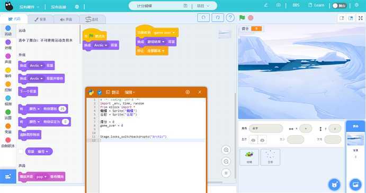Click the clear graphic effects block
This screenshot has width=366, height=193.
tap(30, 135)
